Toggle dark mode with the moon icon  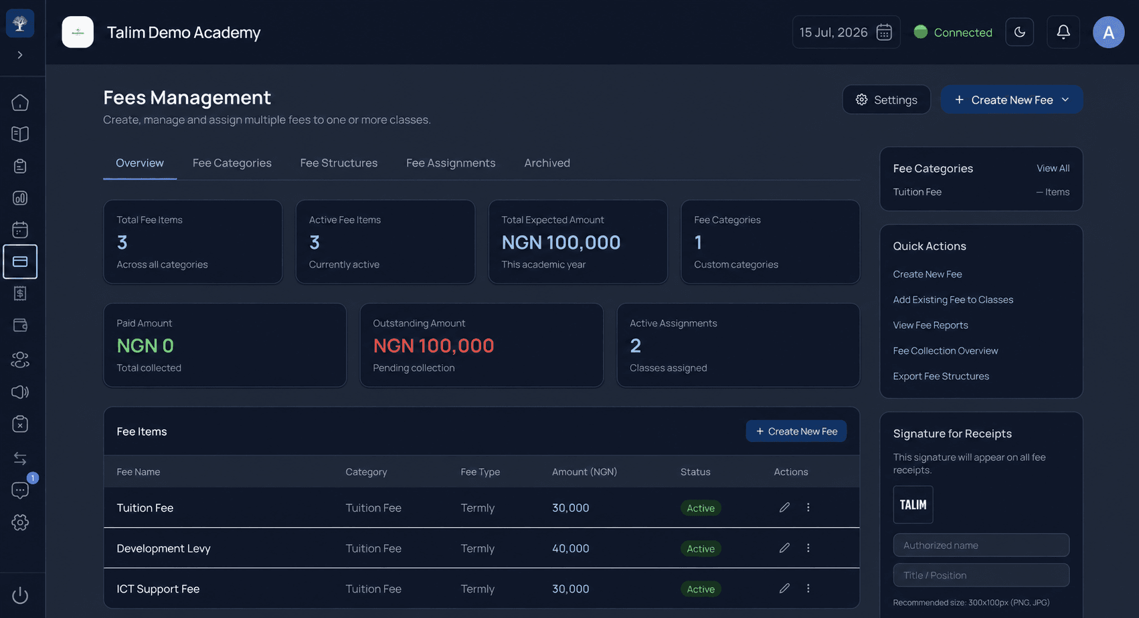(1020, 32)
